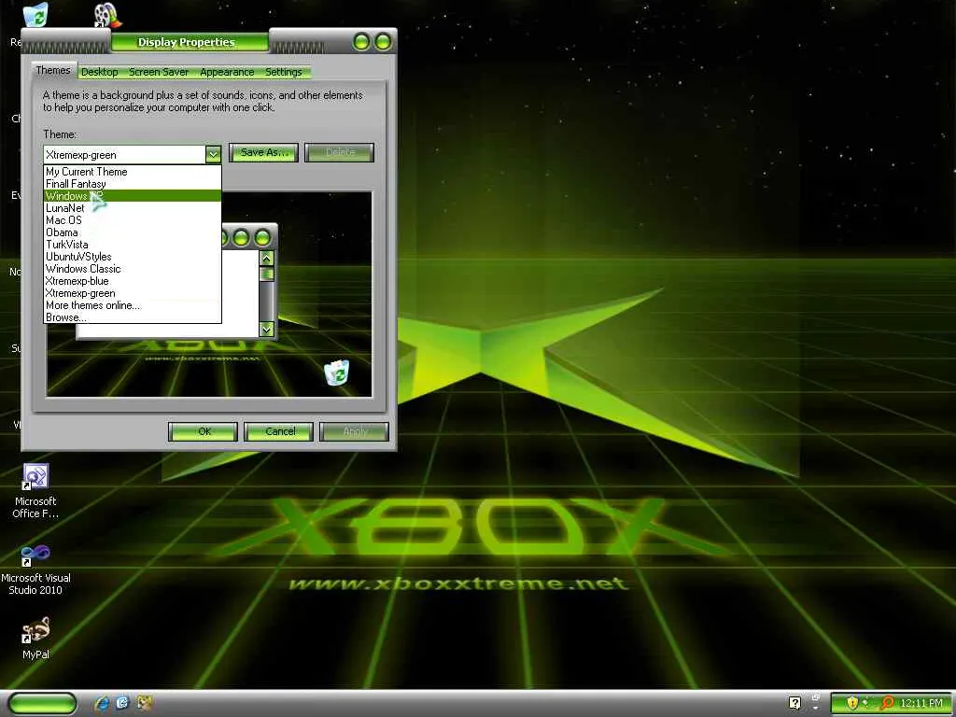Open the Theme combo box dropdown arrow

coord(213,154)
